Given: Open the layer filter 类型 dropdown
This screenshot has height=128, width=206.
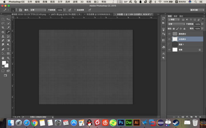Looking at the screenshot, I should click(174, 20).
